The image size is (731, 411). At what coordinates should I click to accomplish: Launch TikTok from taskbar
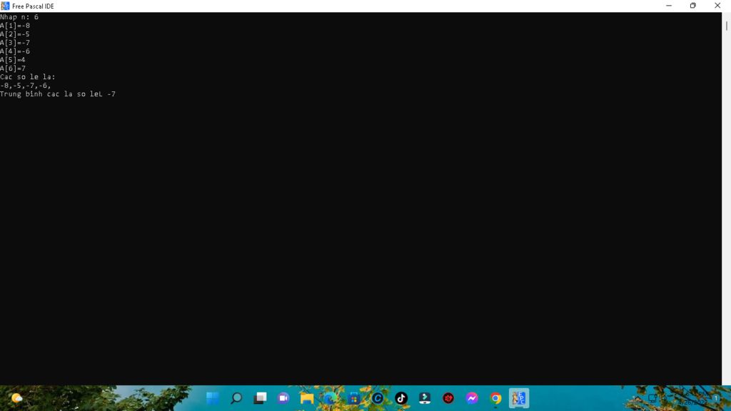click(401, 398)
